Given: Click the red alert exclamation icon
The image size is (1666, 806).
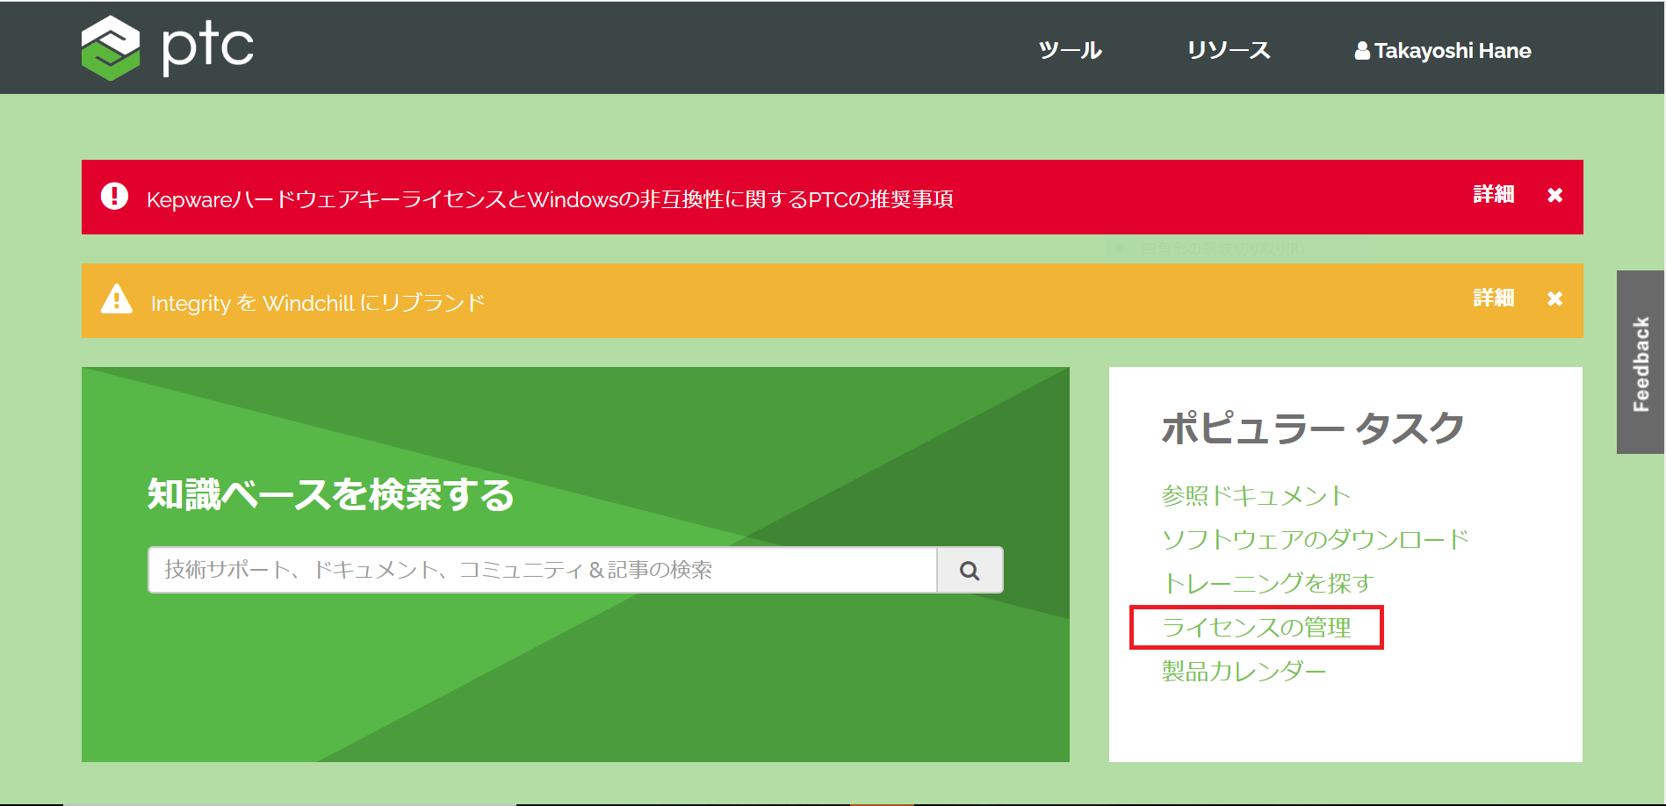Looking at the screenshot, I should click(x=114, y=196).
